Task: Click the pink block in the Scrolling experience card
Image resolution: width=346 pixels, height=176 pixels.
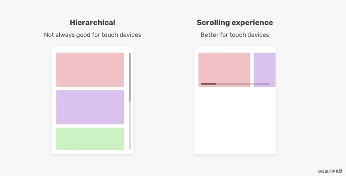Action: pyautogui.click(x=224, y=70)
